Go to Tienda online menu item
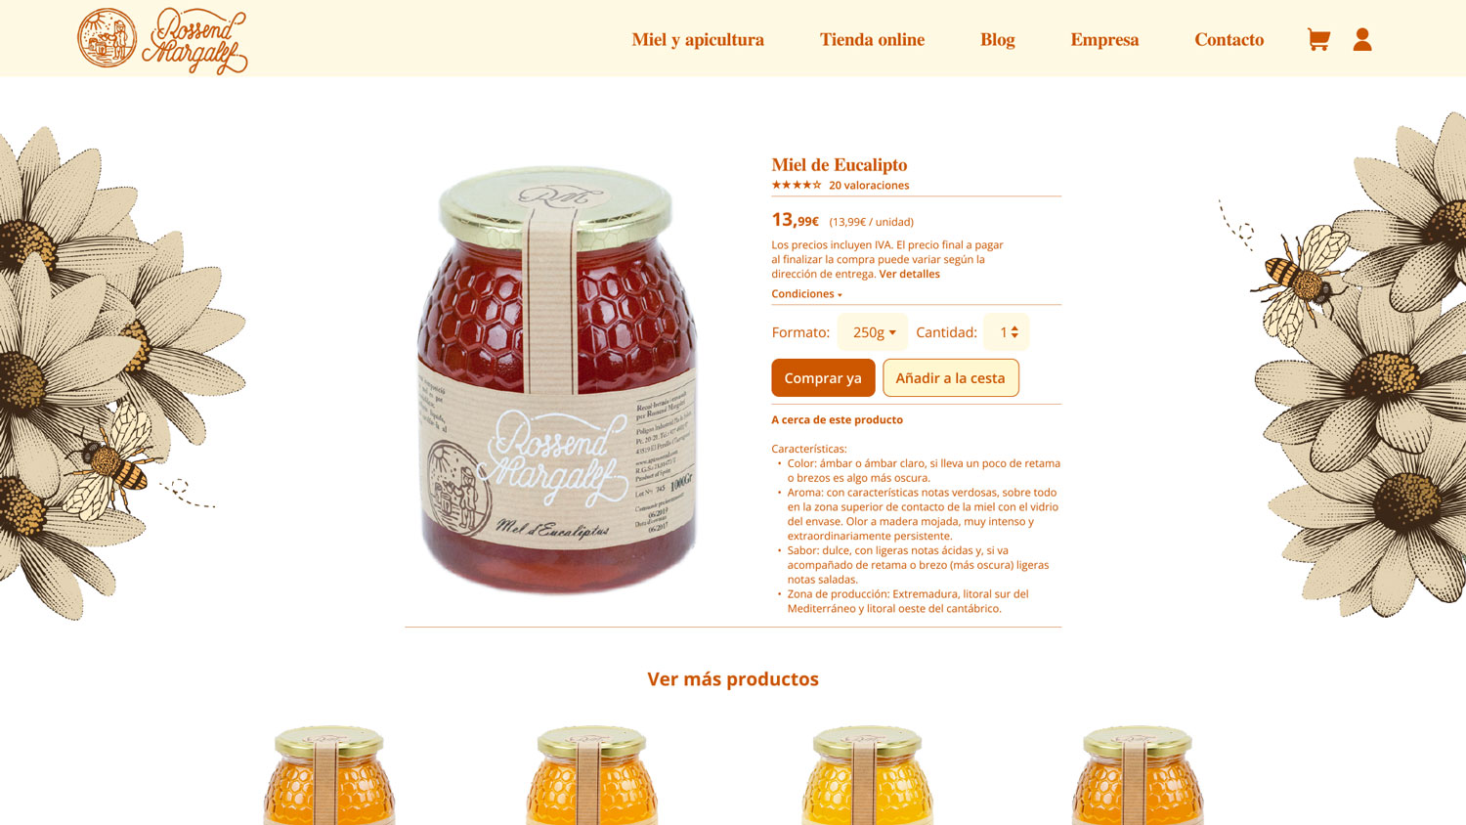This screenshot has height=825, width=1466. tap(872, 40)
